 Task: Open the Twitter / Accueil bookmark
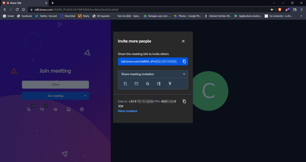tap(46, 16)
